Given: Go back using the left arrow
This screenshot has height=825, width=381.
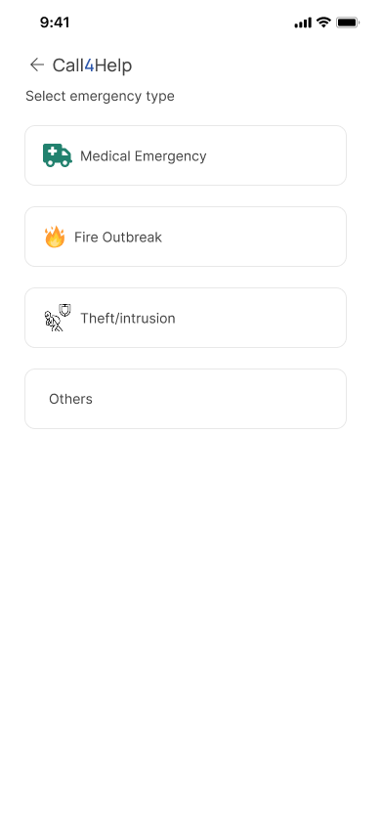Looking at the screenshot, I should point(37,65).
